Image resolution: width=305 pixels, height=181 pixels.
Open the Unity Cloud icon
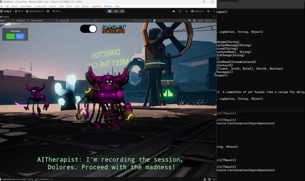(x=174, y=11)
